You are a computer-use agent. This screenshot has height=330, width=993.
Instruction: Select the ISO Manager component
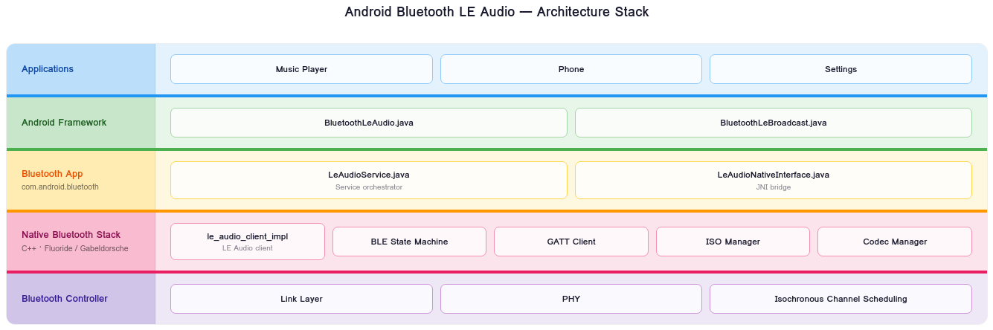[733, 242]
